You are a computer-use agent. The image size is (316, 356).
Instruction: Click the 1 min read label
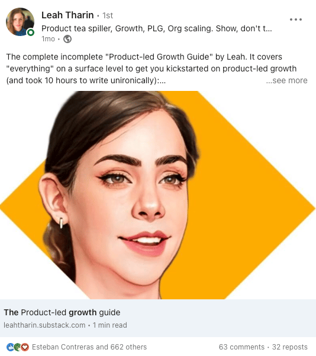click(x=110, y=325)
